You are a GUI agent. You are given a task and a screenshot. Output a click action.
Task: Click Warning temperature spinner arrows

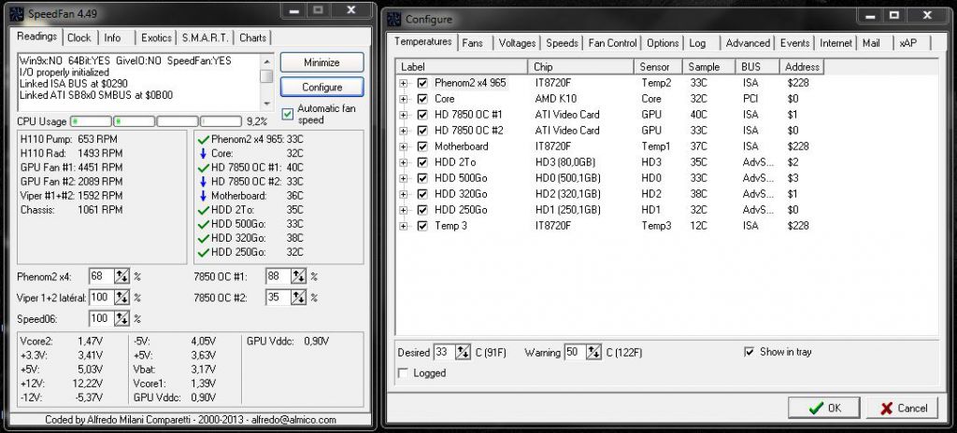pos(593,352)
